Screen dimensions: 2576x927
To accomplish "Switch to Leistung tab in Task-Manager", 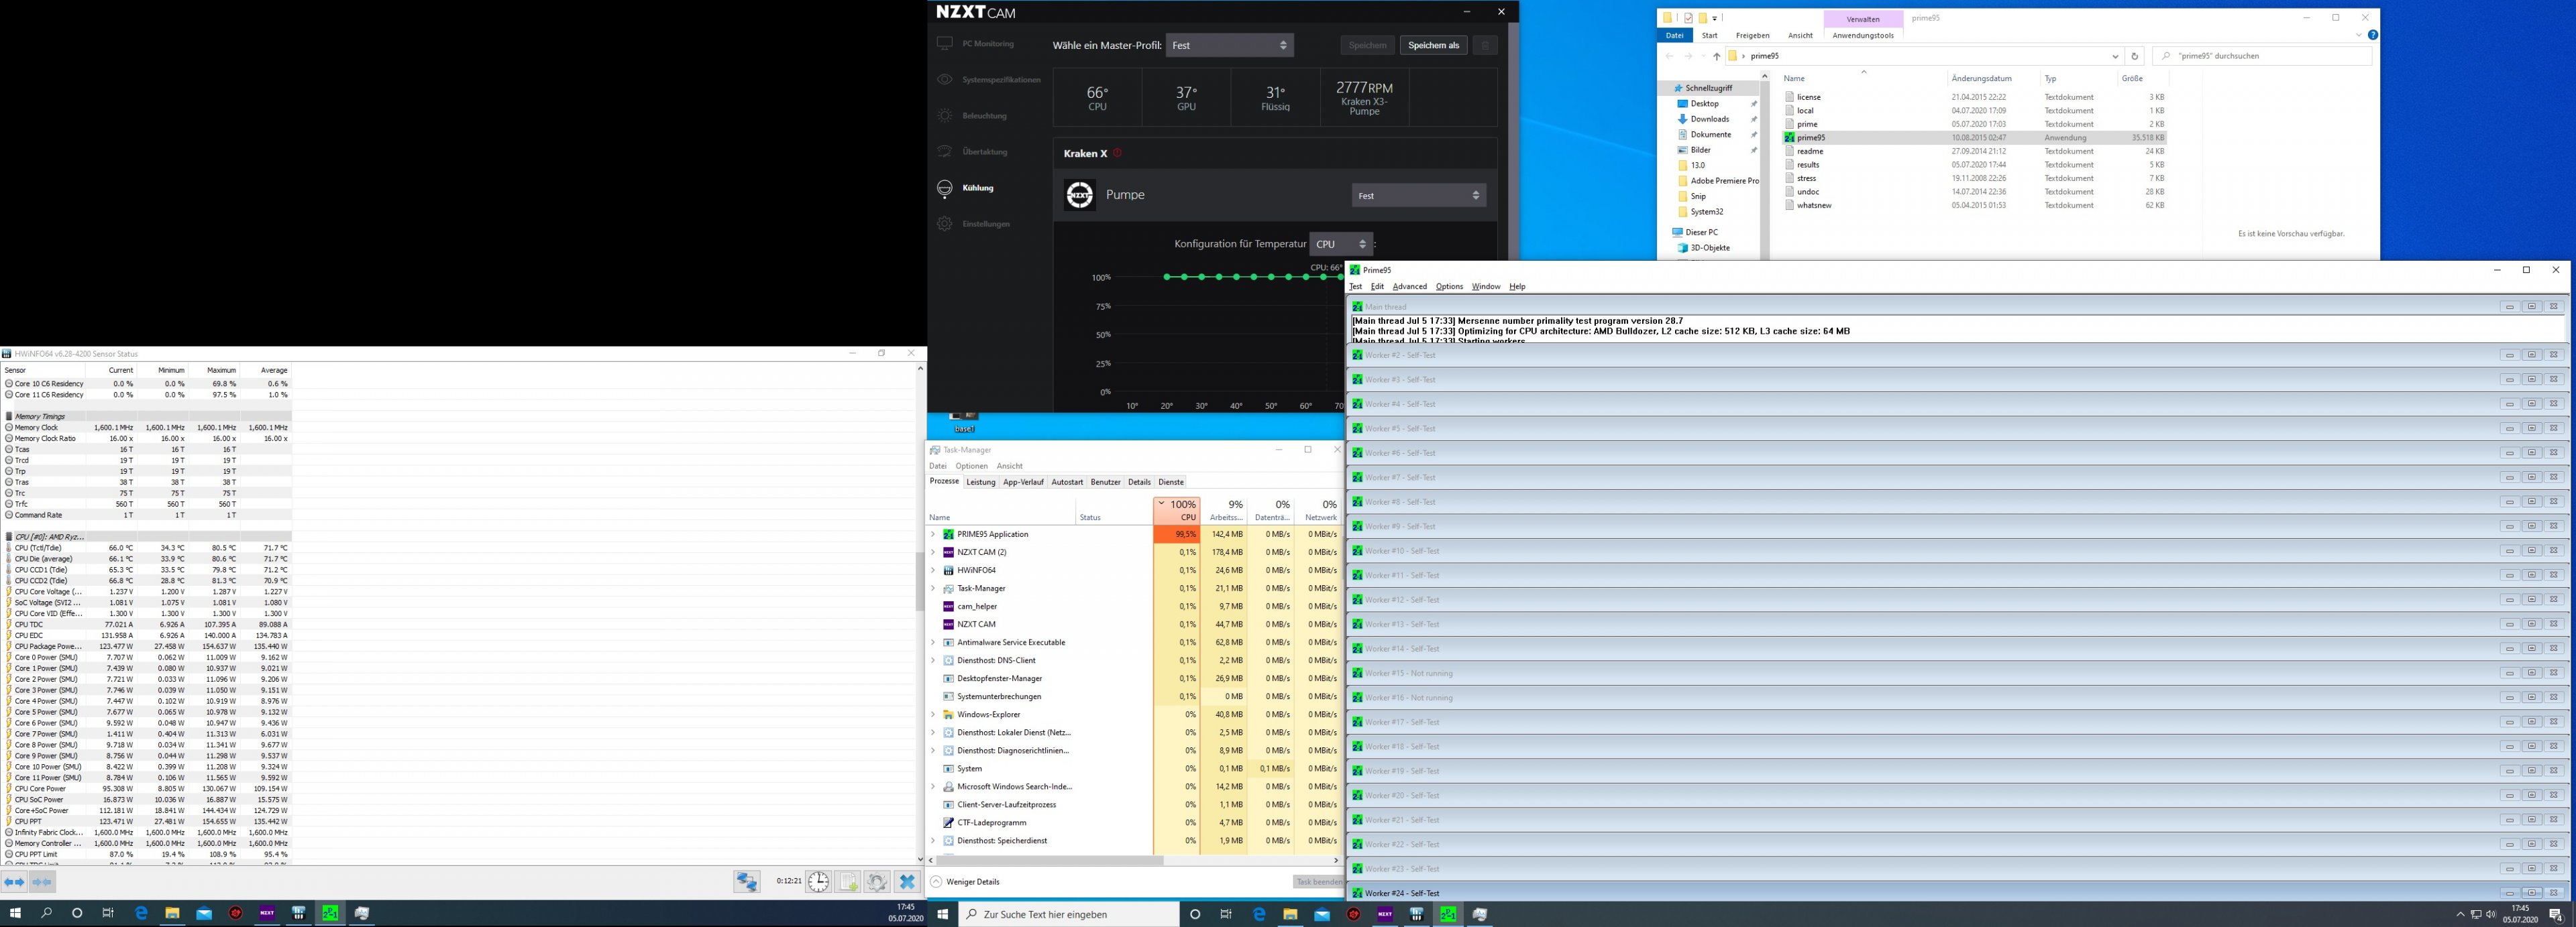I will (x=980, y=481).
